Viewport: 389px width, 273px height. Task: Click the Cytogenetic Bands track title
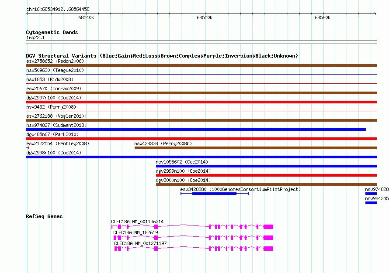coord(52,32)
